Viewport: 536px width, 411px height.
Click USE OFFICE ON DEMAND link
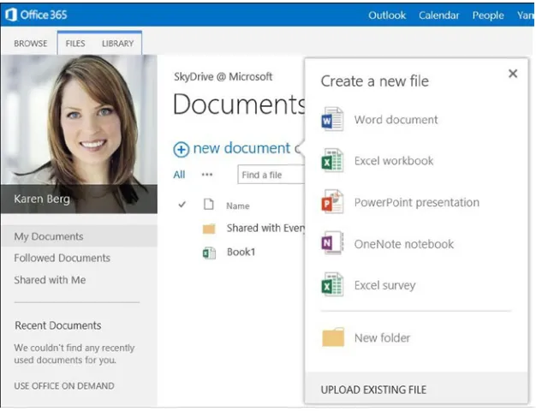pyautogui.click(x=64, y=385)
